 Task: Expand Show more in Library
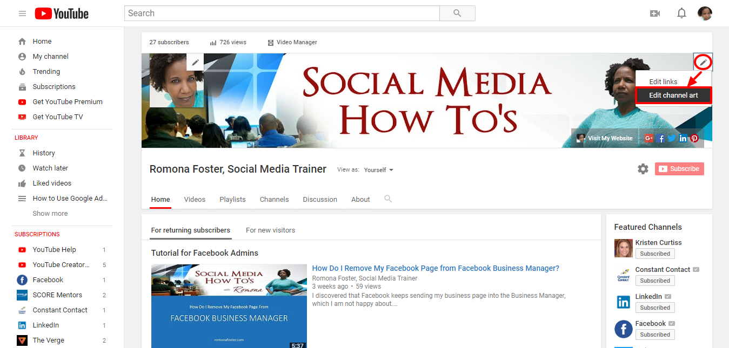(x=50, y=214)
